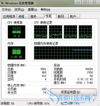
Task: Click the 已缓存 value 960
Action: [x=44, y=72]
